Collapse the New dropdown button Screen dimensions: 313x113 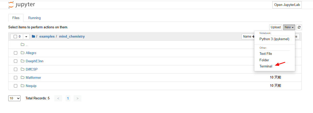(x=289, y=27)
